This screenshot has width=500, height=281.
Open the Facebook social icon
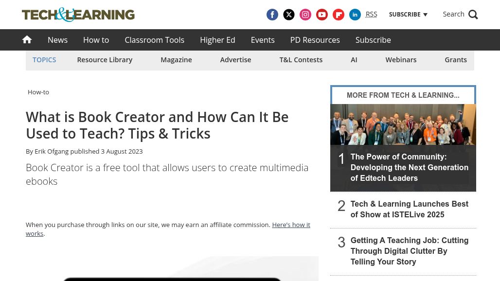click(x=272, y=15)
